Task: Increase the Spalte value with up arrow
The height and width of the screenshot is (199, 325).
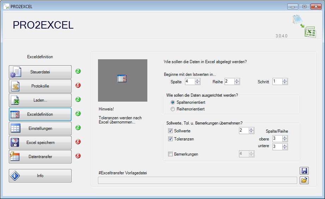Action: [x=197, y=80]
